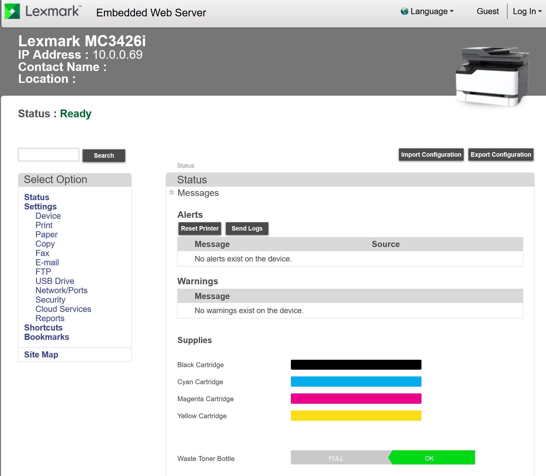Click the Cyan Cartridge level bar
This screenshot has height=476, width=546.
[356, 382]
